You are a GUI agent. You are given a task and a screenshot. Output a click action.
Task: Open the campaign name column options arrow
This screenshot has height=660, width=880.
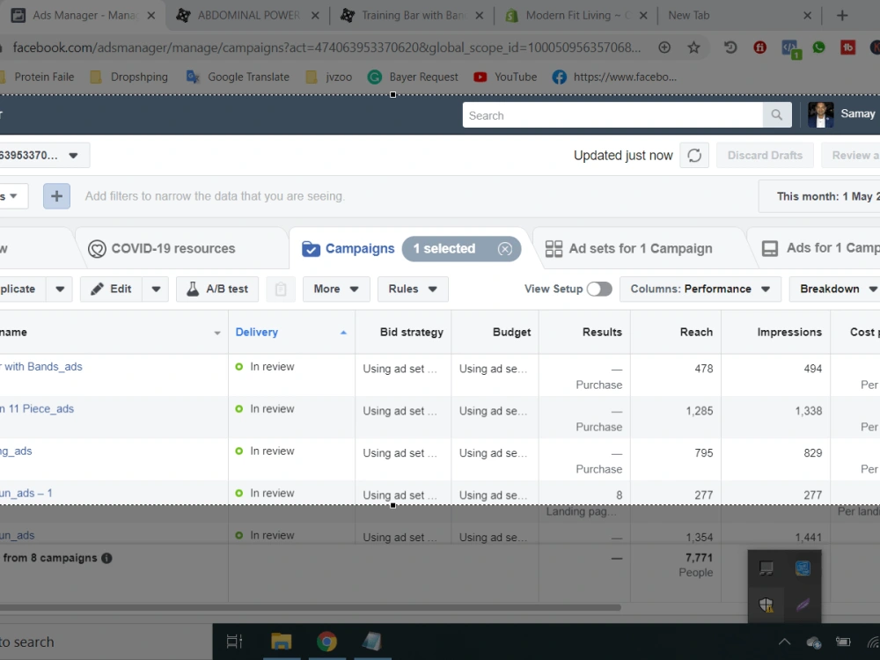pyautogui.click(x=217, y=333)
